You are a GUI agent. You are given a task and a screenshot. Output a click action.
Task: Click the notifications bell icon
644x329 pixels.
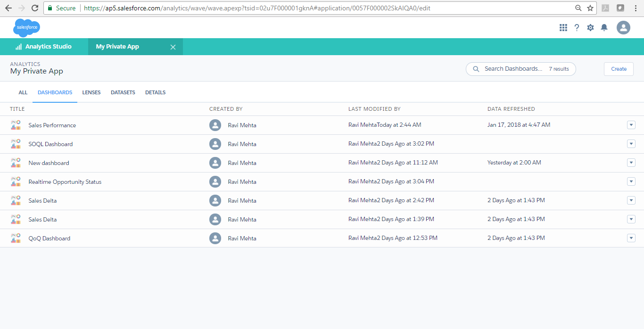click(604, 27)
